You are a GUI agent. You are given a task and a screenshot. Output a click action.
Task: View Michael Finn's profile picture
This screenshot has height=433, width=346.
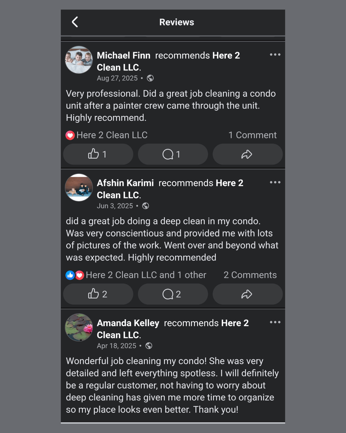pos(79,60)
